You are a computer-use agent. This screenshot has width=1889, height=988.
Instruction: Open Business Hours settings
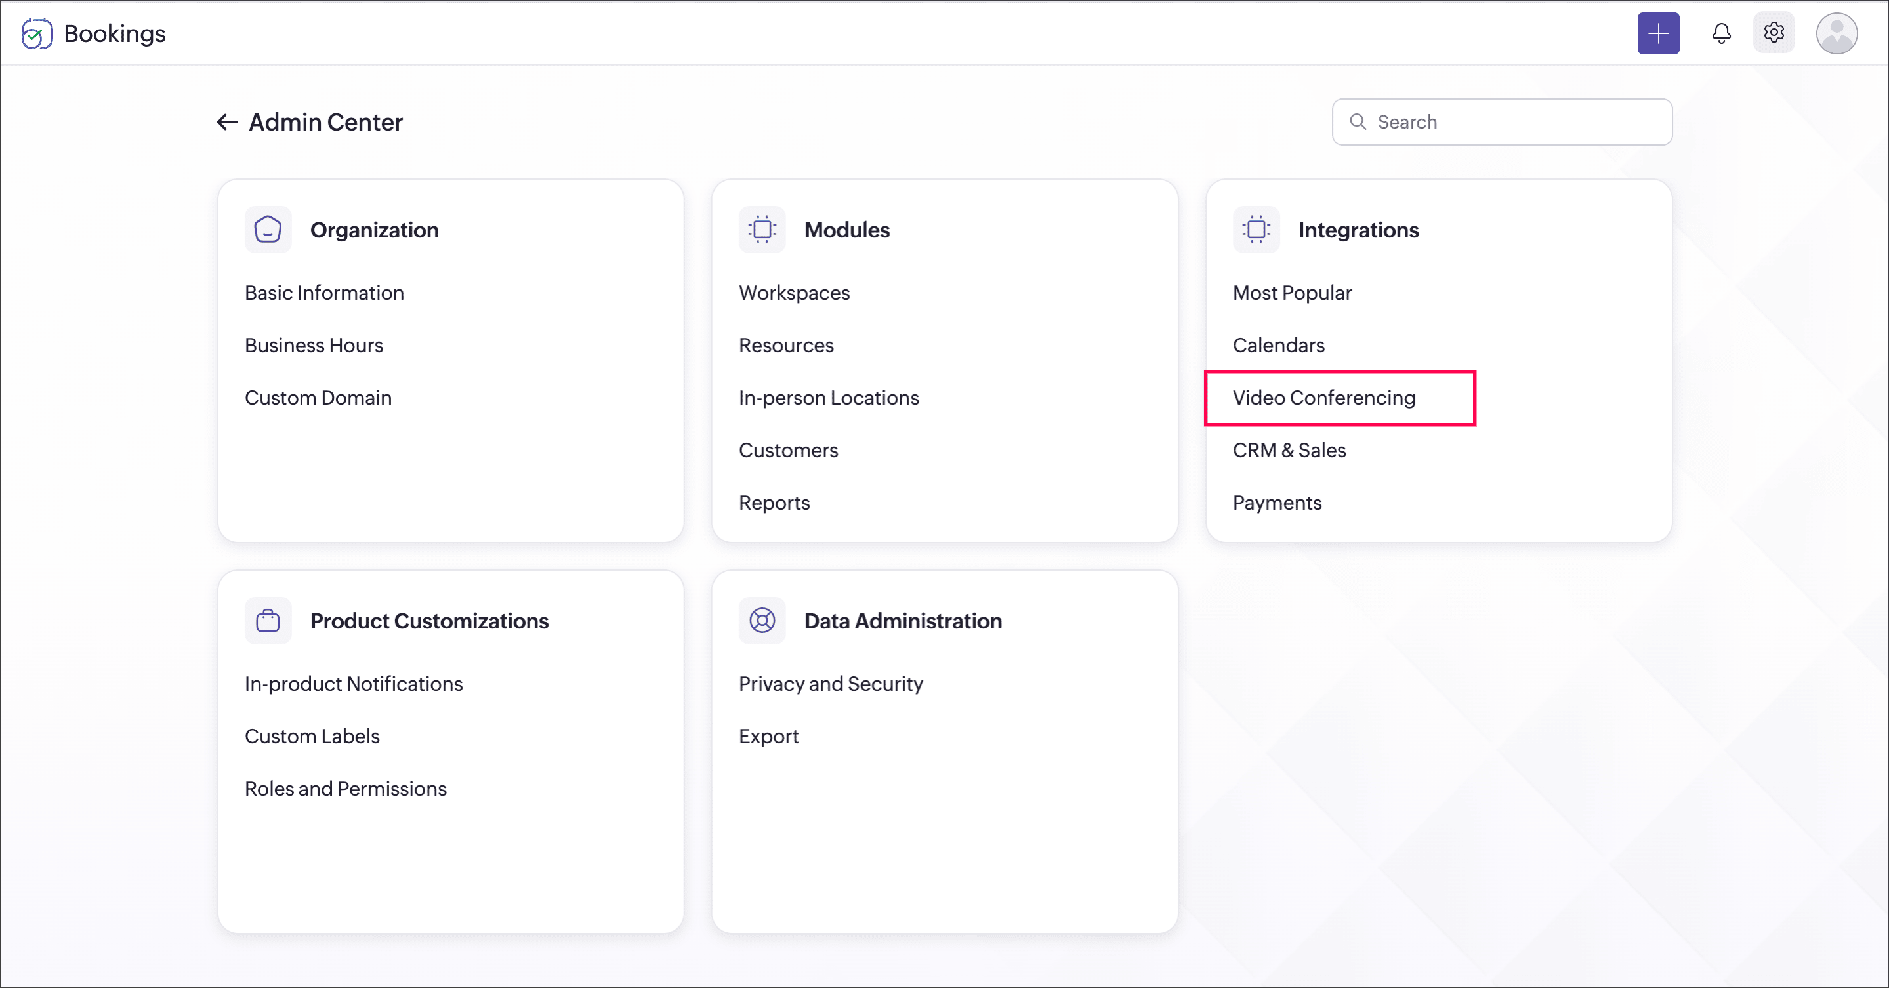[x=314, y=345]
